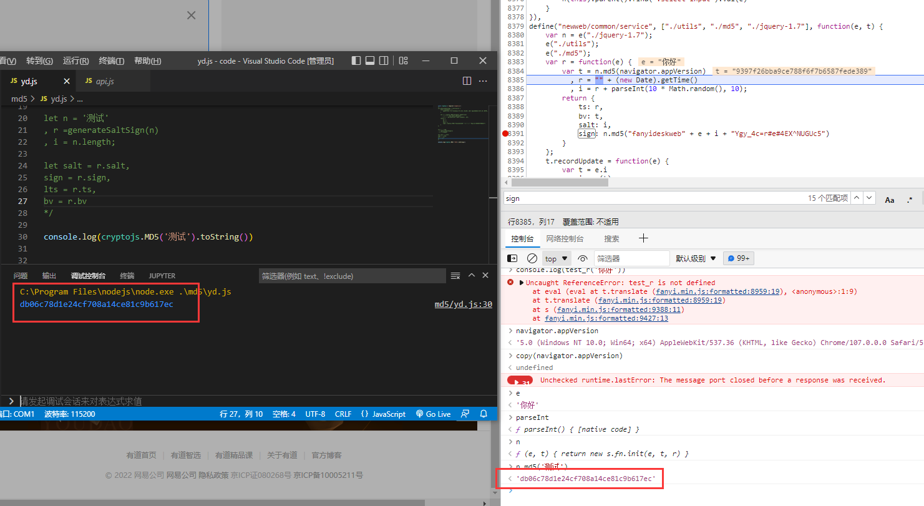Go to previous search match arrow

pyautogui.click(x=857, y=198)
